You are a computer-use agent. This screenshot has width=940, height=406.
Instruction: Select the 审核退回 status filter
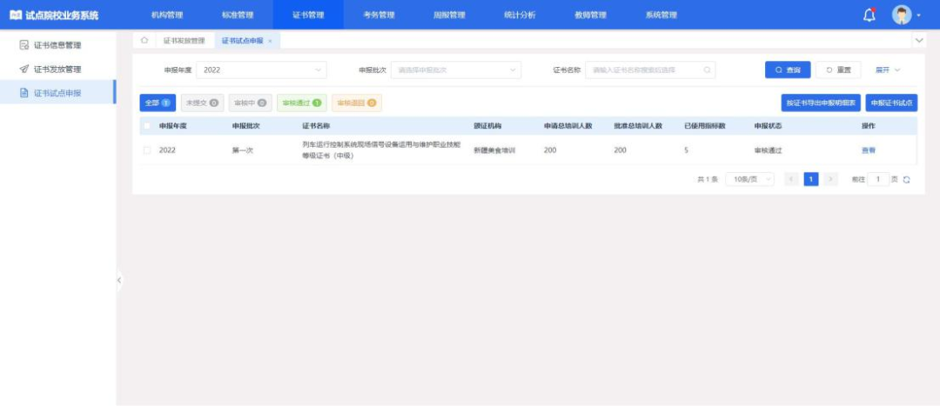tap(357, 103)
